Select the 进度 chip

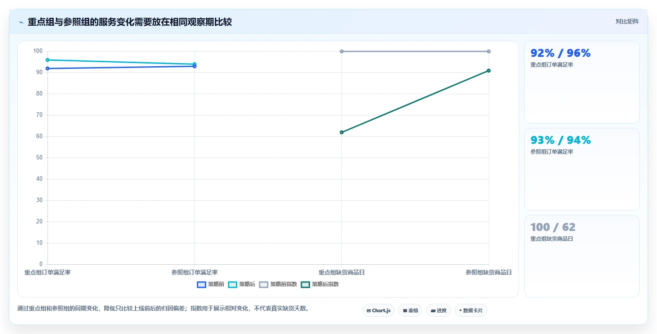tap(439, 310)
